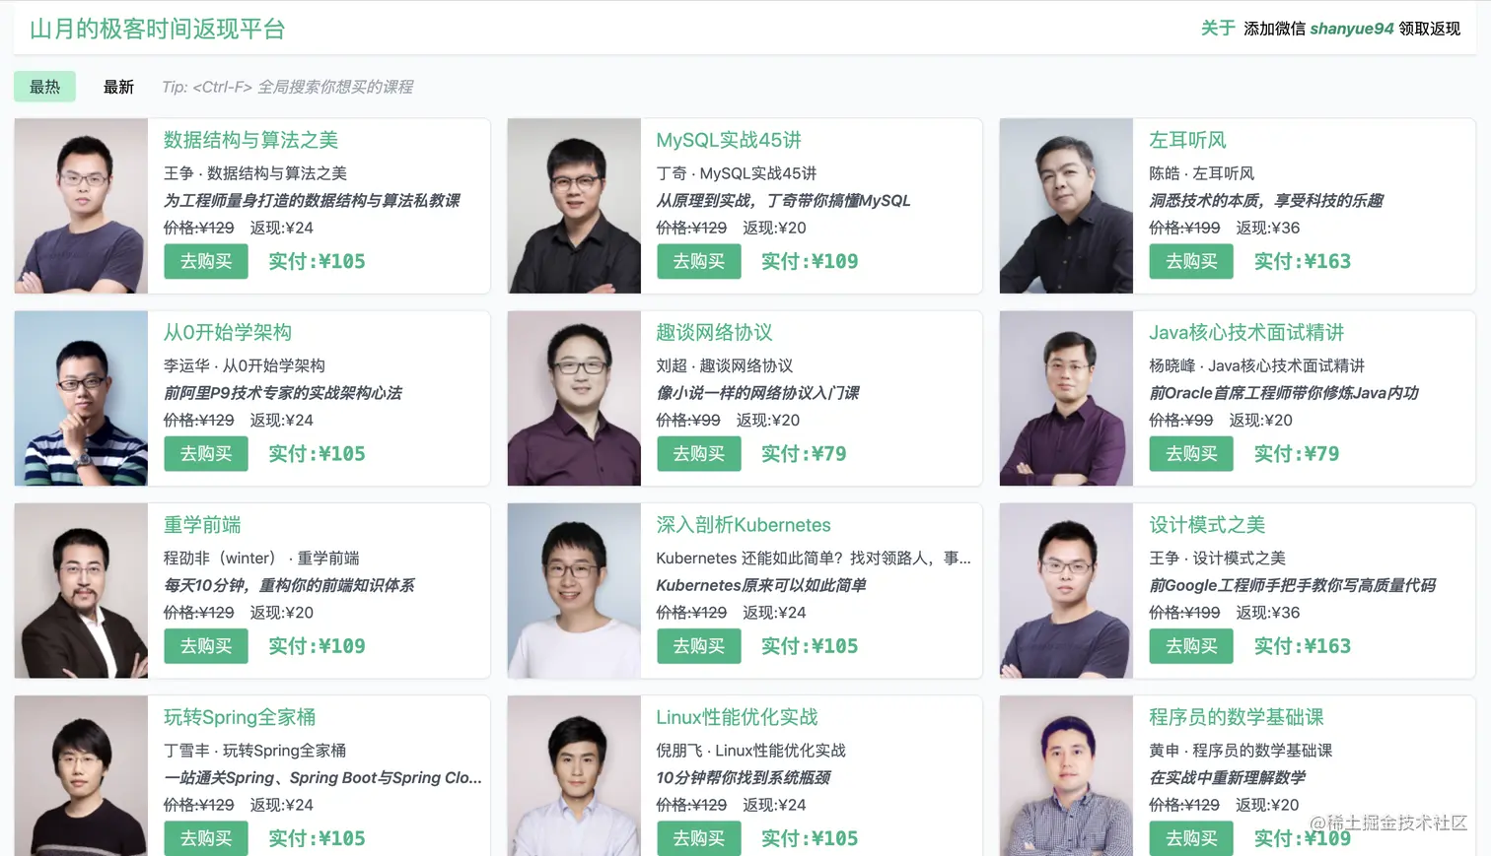Click 去购买 for 重学前端 course

pyautogui.click(x=206, y=646)
